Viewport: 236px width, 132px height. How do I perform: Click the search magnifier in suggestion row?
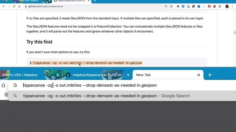15,96
